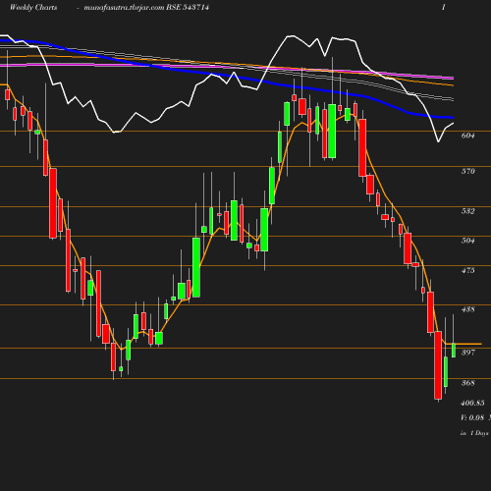This screenshot has height=491, width=491.
Task: Click the 400.85 last price value
Action: pyautogui.click(x=472, y=403)
